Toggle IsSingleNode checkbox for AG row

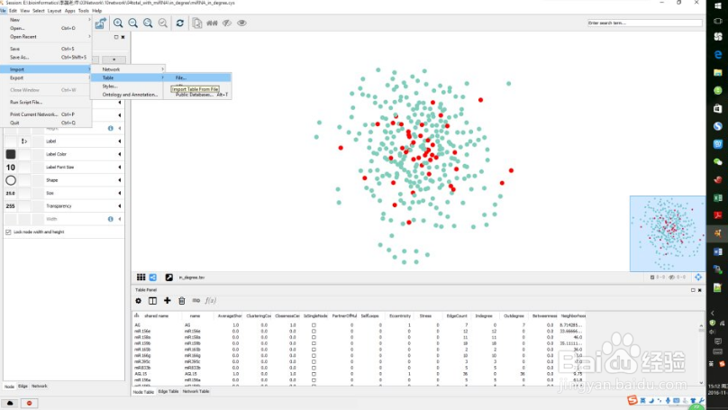[x=314, y=325]
